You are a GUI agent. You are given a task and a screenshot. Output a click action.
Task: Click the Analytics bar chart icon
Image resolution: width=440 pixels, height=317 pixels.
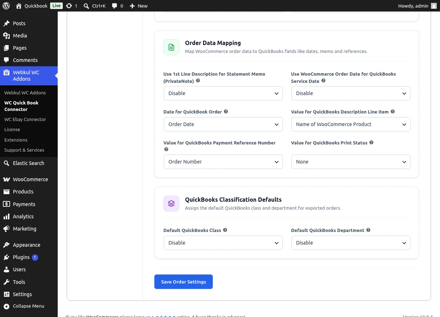click(x=6, y=216)
